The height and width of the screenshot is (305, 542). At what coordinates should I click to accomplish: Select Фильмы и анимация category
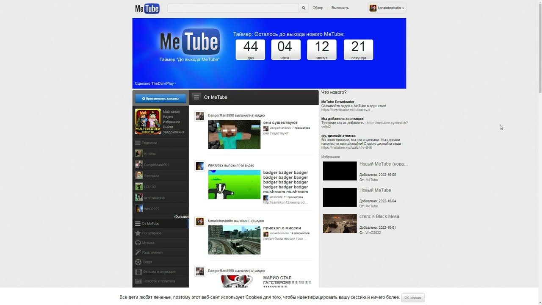coord(160,272)
